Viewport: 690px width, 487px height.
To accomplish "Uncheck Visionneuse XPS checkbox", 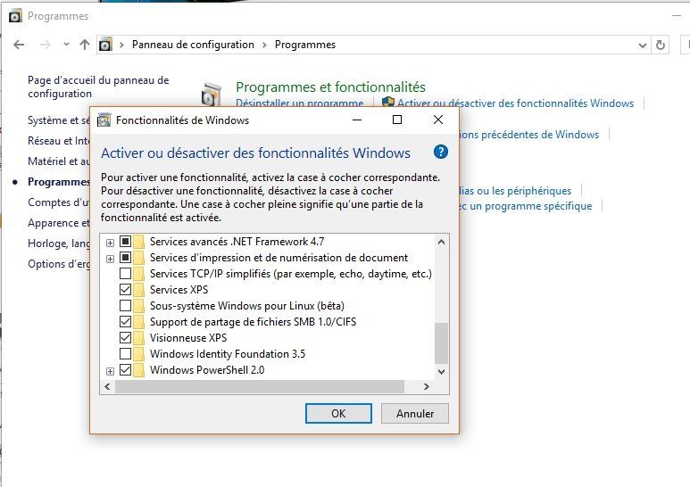I will [x=126, y=337].
